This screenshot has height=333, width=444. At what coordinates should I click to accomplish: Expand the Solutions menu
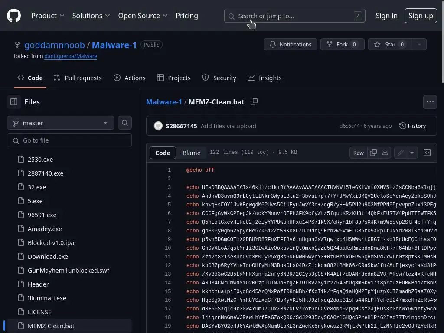pos(91,16)
